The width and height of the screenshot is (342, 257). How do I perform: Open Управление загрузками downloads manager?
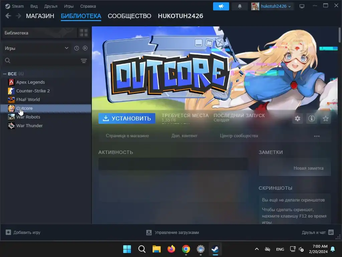click(173, 233)
